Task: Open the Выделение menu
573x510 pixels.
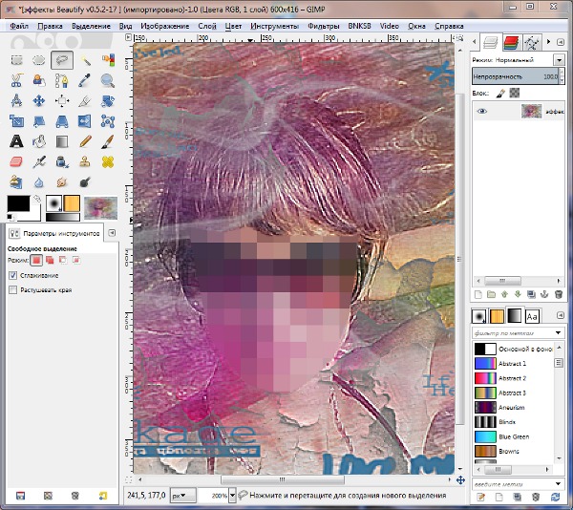Action: point(91,26)
